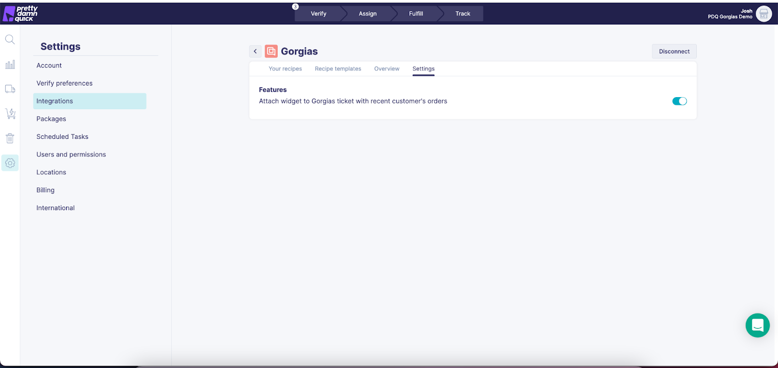This screenshot has width=778, height=368.
Task: Click the store avatar icon at top right
Action: (764, 14)
